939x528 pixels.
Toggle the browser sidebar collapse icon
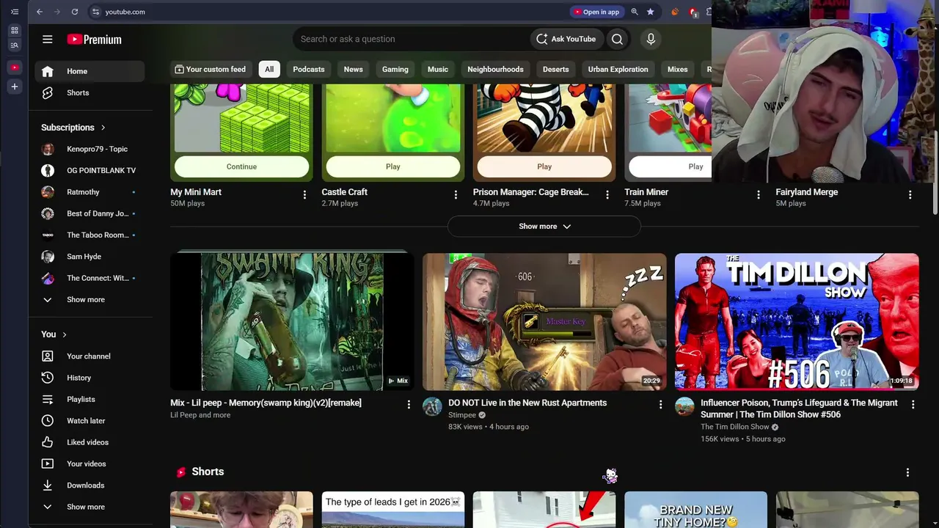(x=14, y=12)
